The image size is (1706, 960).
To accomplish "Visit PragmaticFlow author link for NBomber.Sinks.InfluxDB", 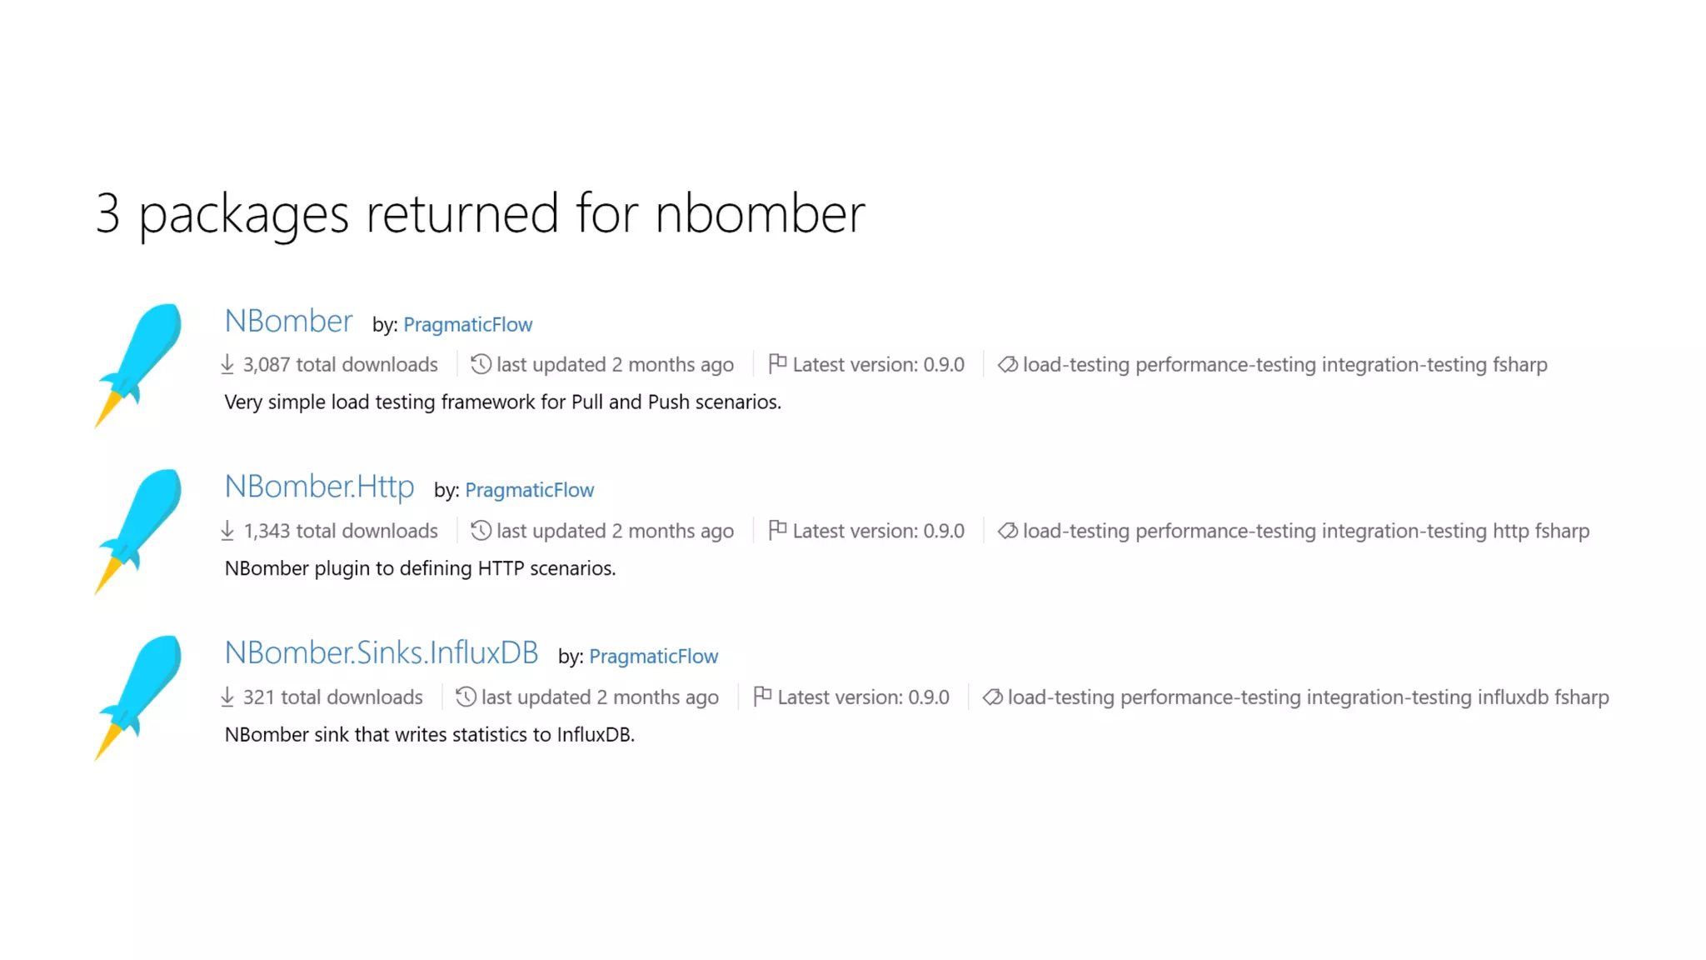I will pyautogui.click(x=653, y=657).
